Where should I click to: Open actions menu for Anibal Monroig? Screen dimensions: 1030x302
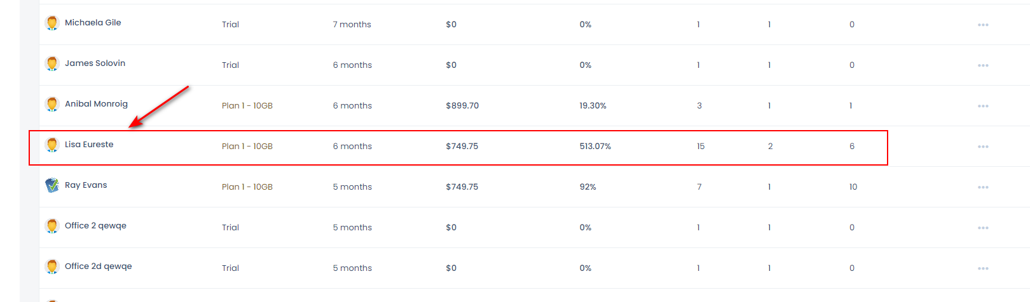pos(983,106)
